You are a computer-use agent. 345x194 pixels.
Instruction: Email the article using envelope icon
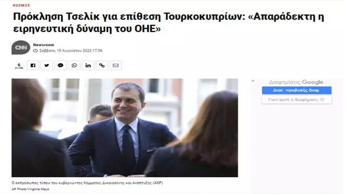point(116,66)
